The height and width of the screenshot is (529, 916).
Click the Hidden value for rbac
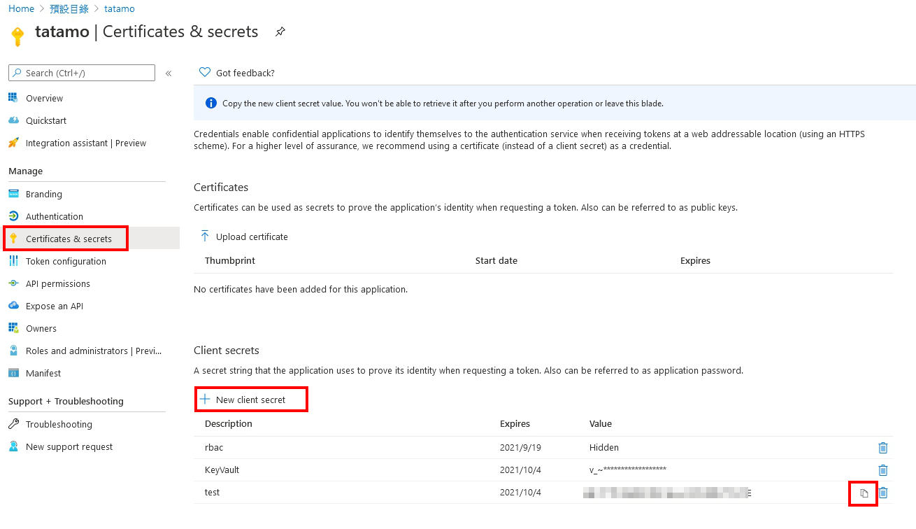[604, 447]
